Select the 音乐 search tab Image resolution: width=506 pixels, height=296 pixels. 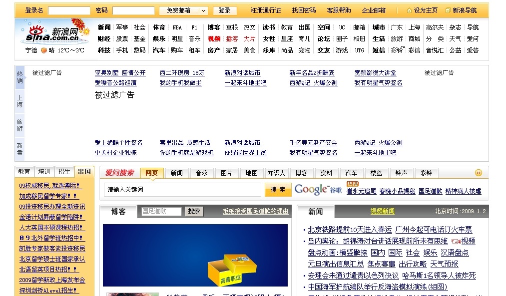tap(202, 173)
